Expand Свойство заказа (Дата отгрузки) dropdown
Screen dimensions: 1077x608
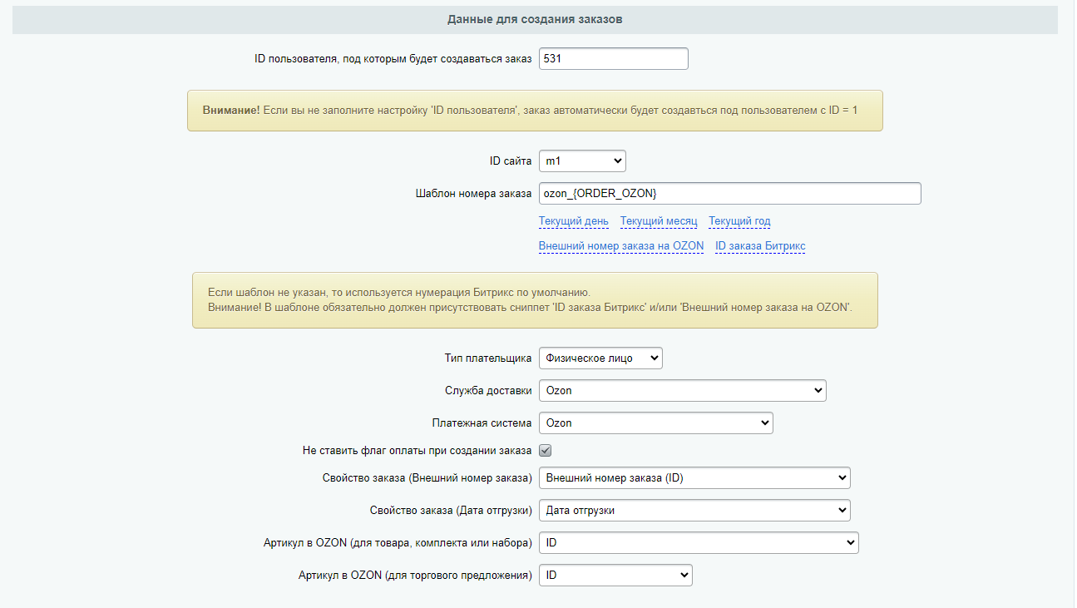(694, 510)
